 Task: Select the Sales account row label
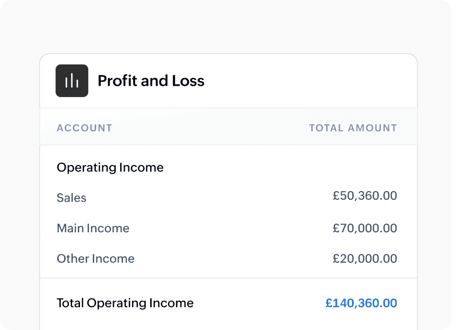click(x=71, y=198)
